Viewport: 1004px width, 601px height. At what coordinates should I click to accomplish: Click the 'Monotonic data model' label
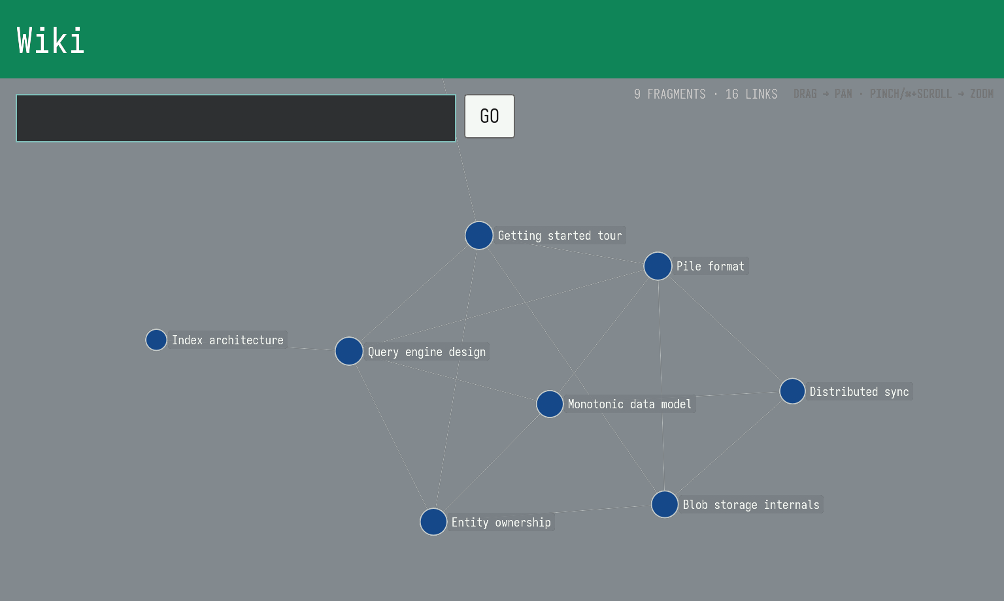coord(629,404)
